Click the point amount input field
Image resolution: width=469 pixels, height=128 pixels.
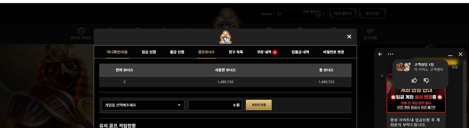[215, 105]
